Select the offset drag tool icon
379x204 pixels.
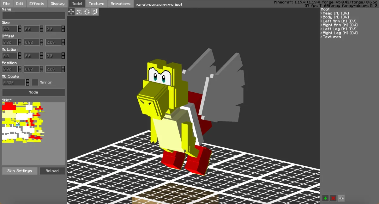(x=79, y=12)
